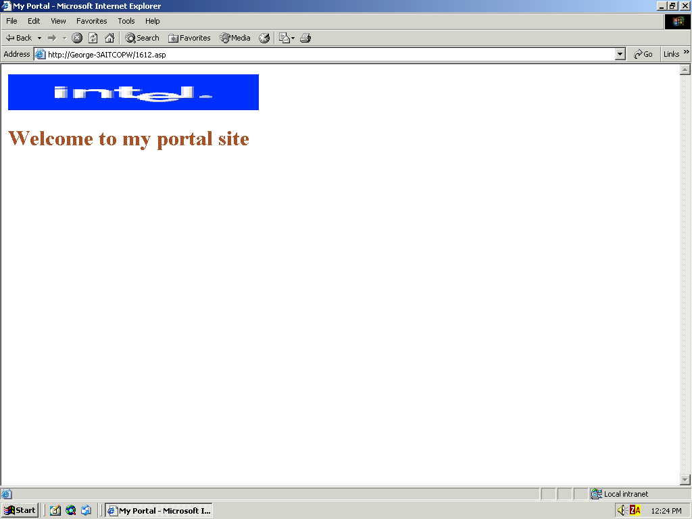Screen dimensions: 692x519
Task: Click the scrollbar up arrow
Action: [x=685, y=70]
